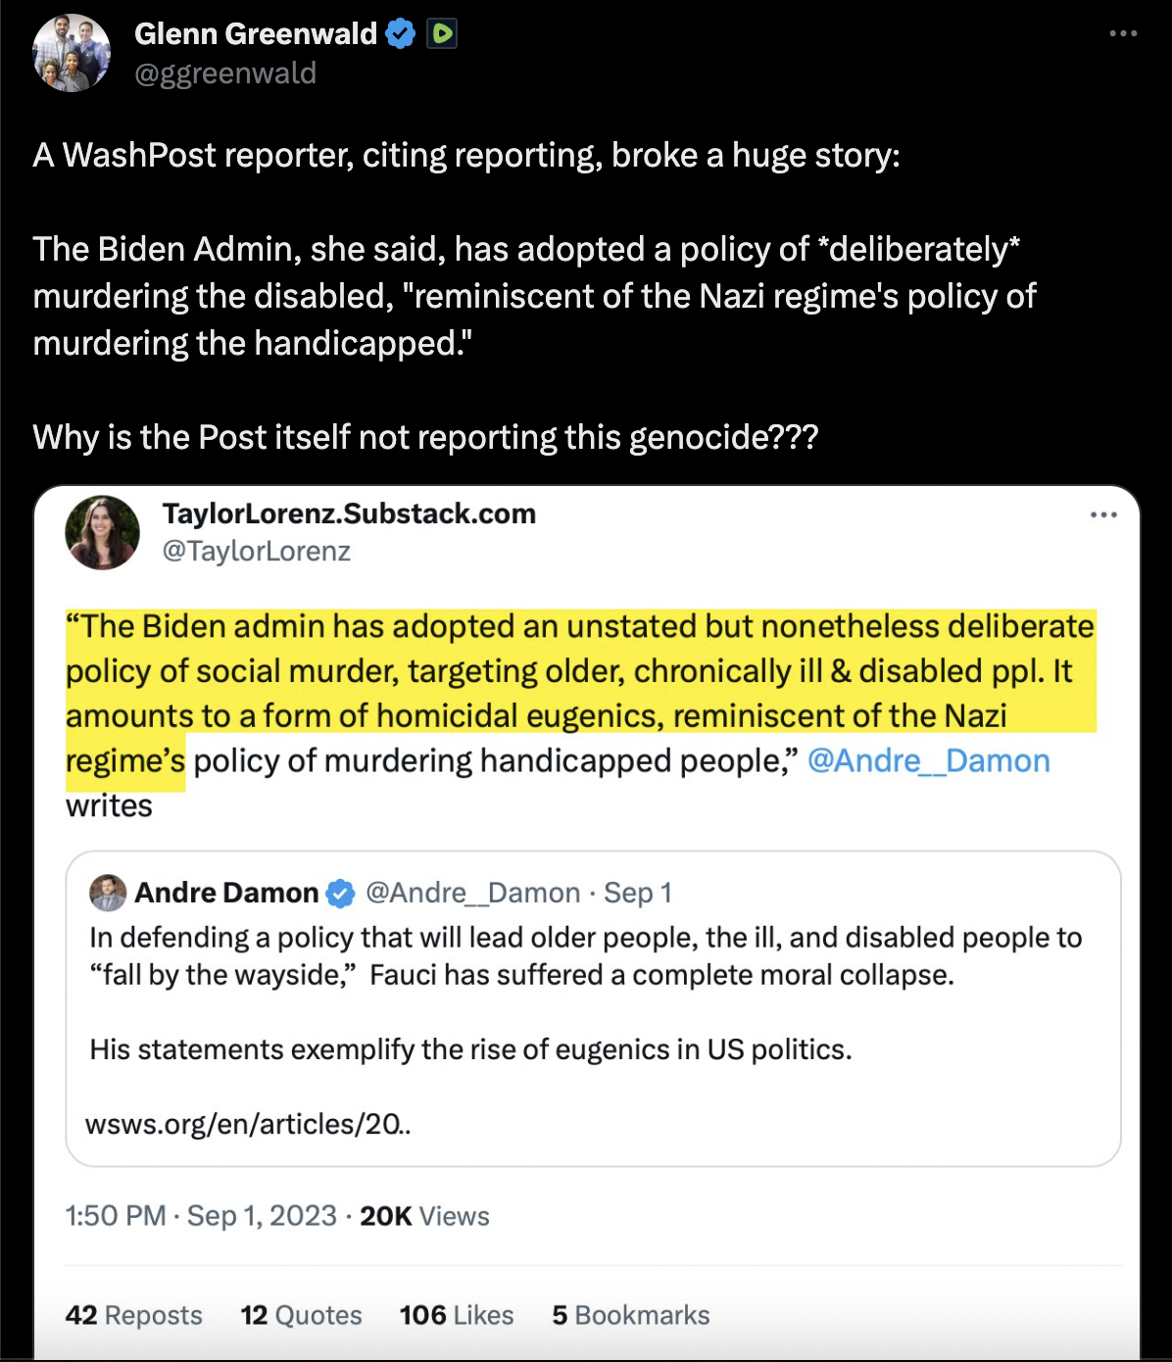Open the three-dot menu on Taylor Lorenz's tweet
The height and width of the screenshot is (1362, 1172).
click(x=1103, y=515)
